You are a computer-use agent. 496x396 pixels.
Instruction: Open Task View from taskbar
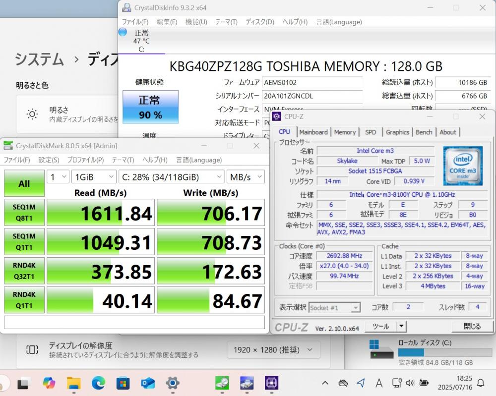[x=24, y=383]
